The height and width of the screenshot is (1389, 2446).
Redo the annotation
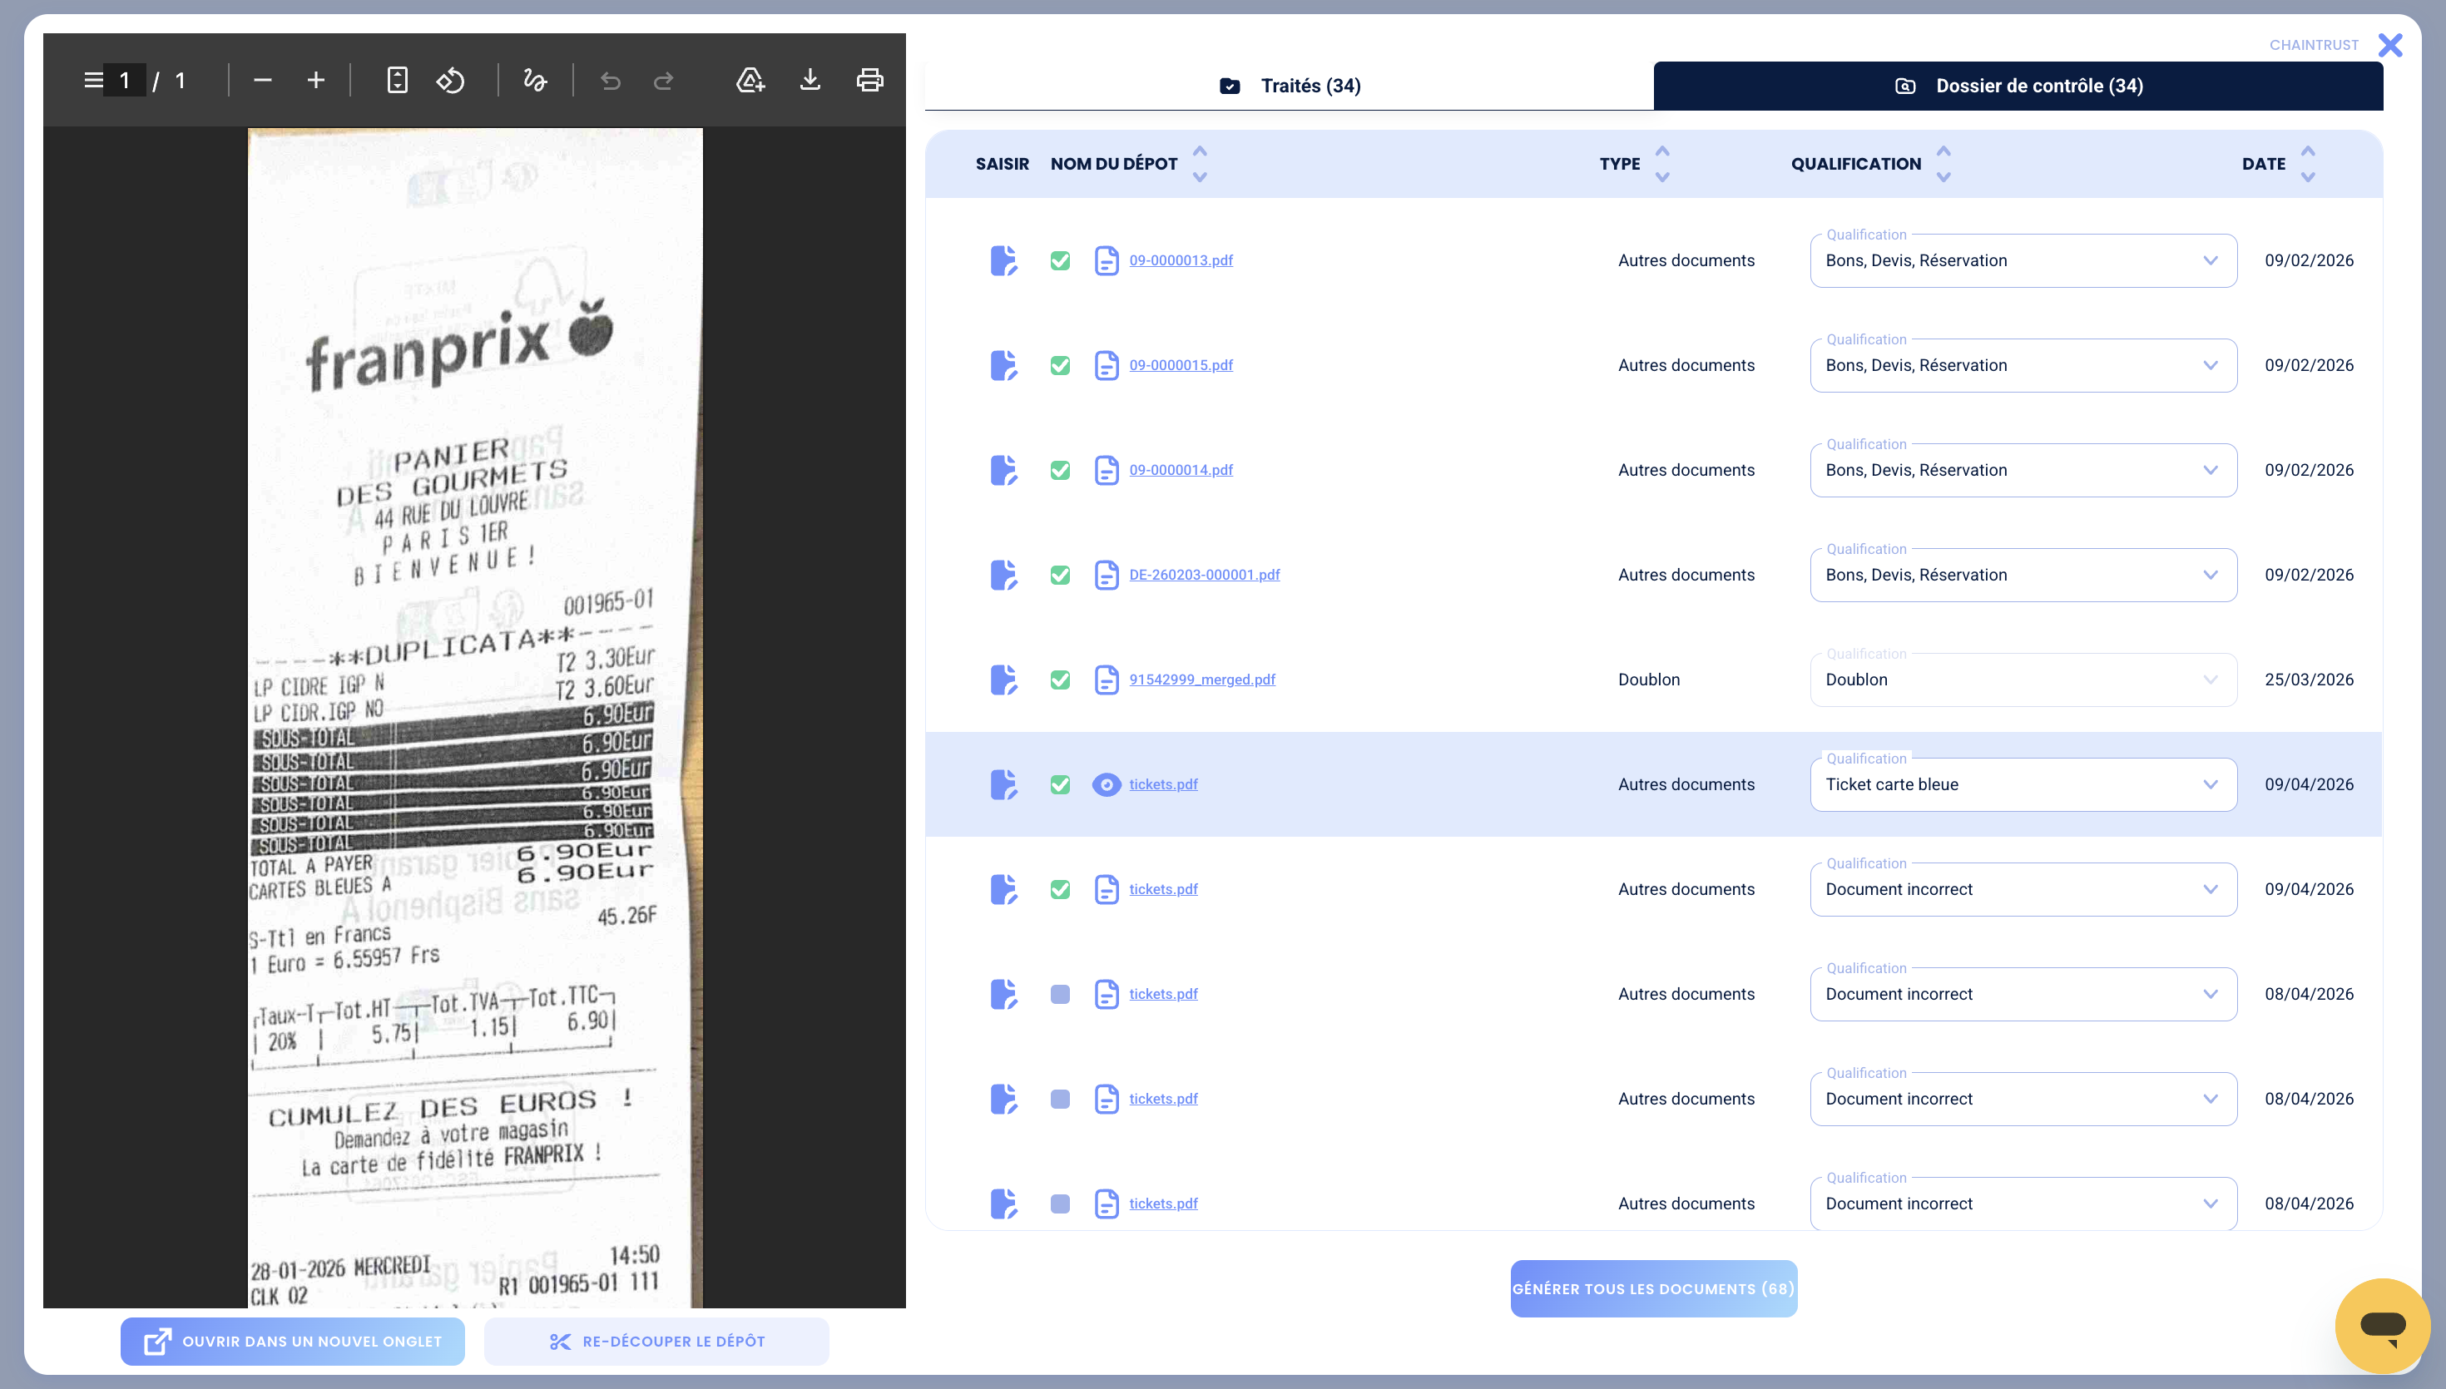663,80
